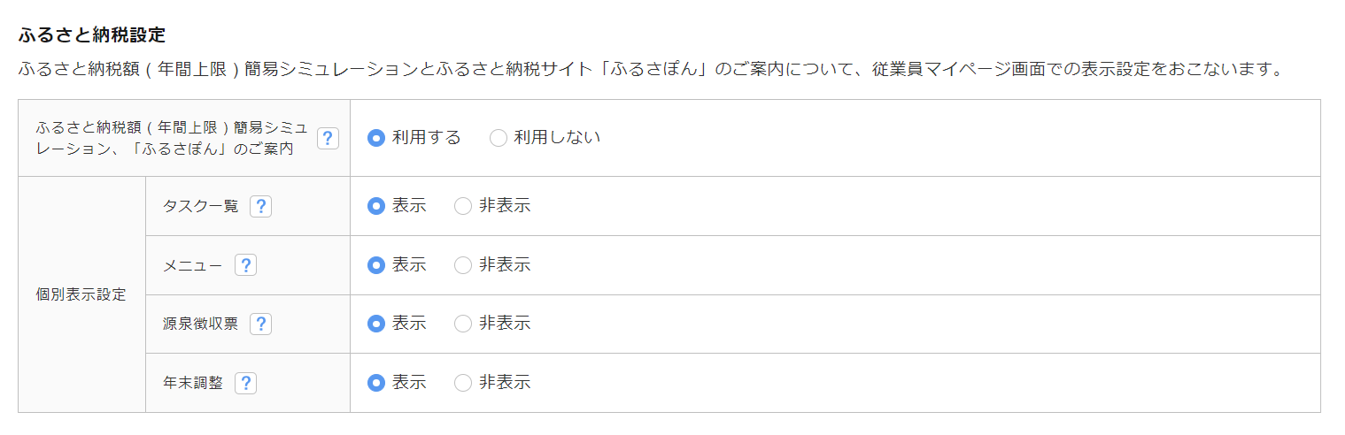Screen dimensions: 1345x435
Task: Click the 源泉徴収票 help question mark
Action: pyautogui.click(x=260, y=324)
